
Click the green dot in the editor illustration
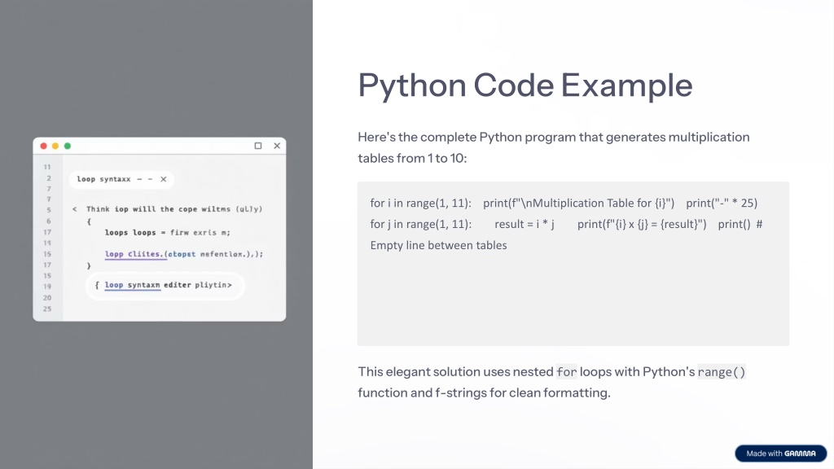68,146
